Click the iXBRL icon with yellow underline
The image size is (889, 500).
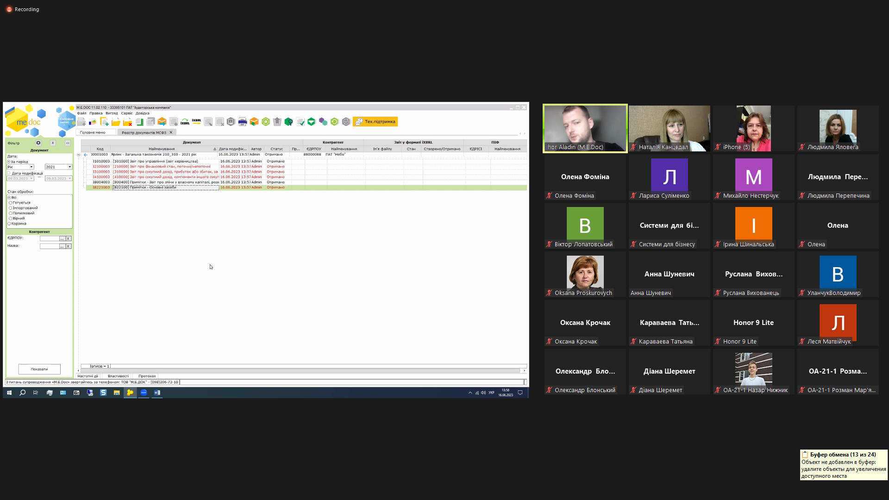tap(196, 122)
